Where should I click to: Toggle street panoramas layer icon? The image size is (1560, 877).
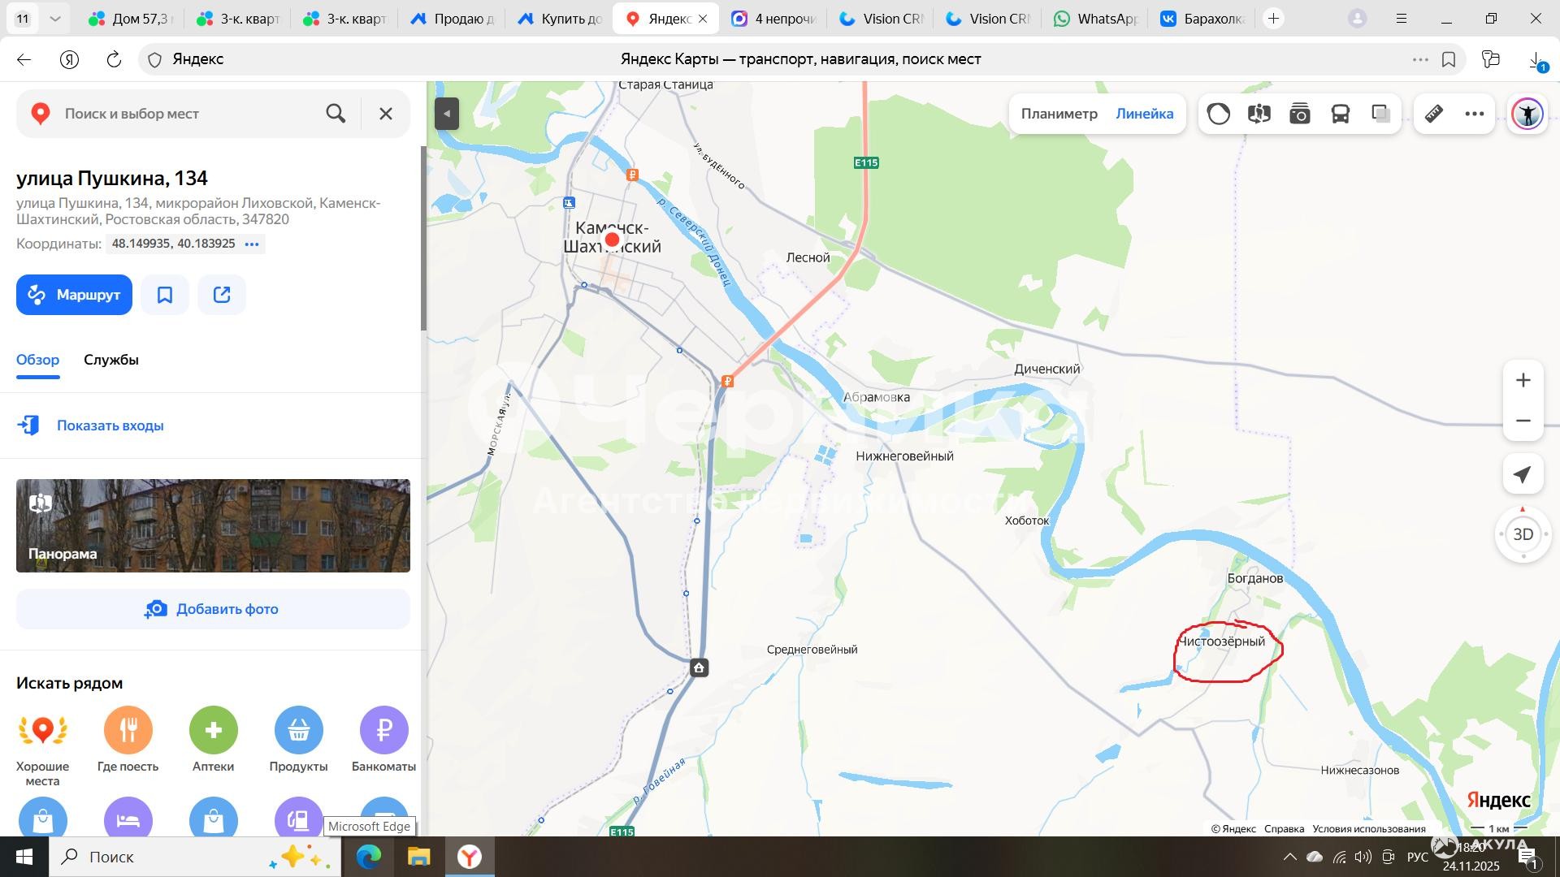[x=1259, y=114]
